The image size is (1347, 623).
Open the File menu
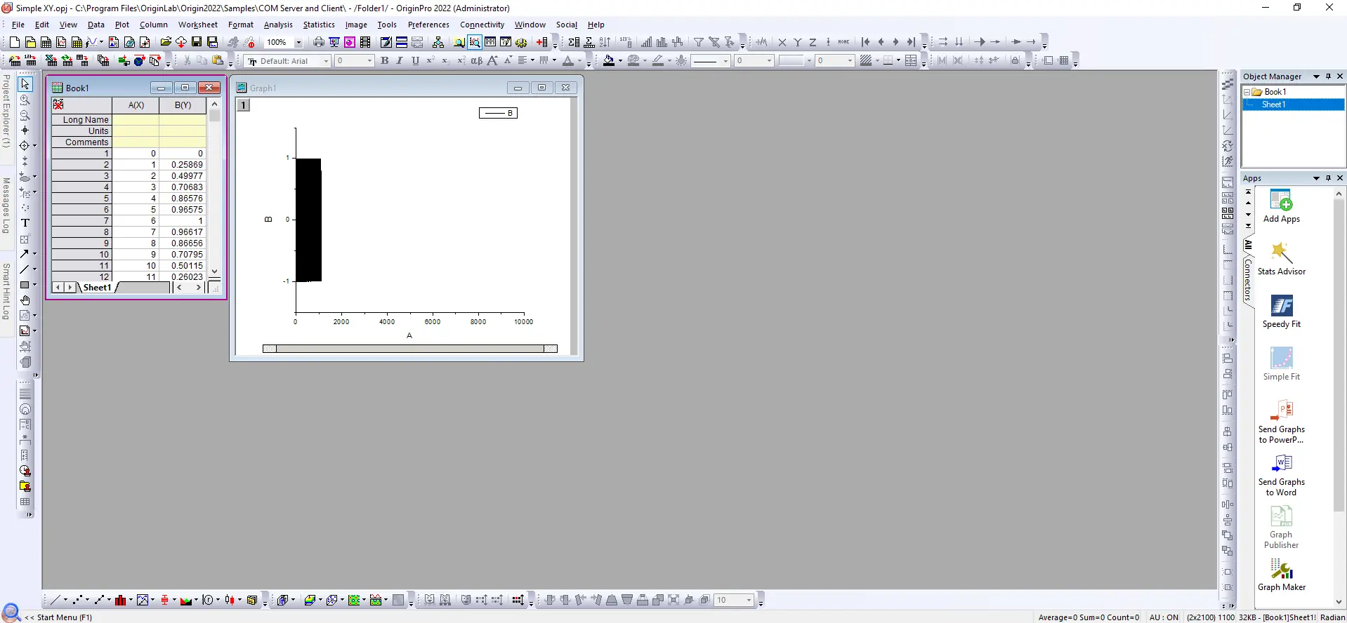coord(18,25)
